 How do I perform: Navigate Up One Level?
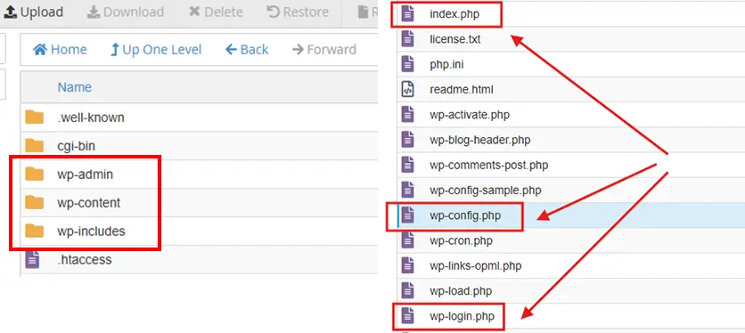coord(156,49)
